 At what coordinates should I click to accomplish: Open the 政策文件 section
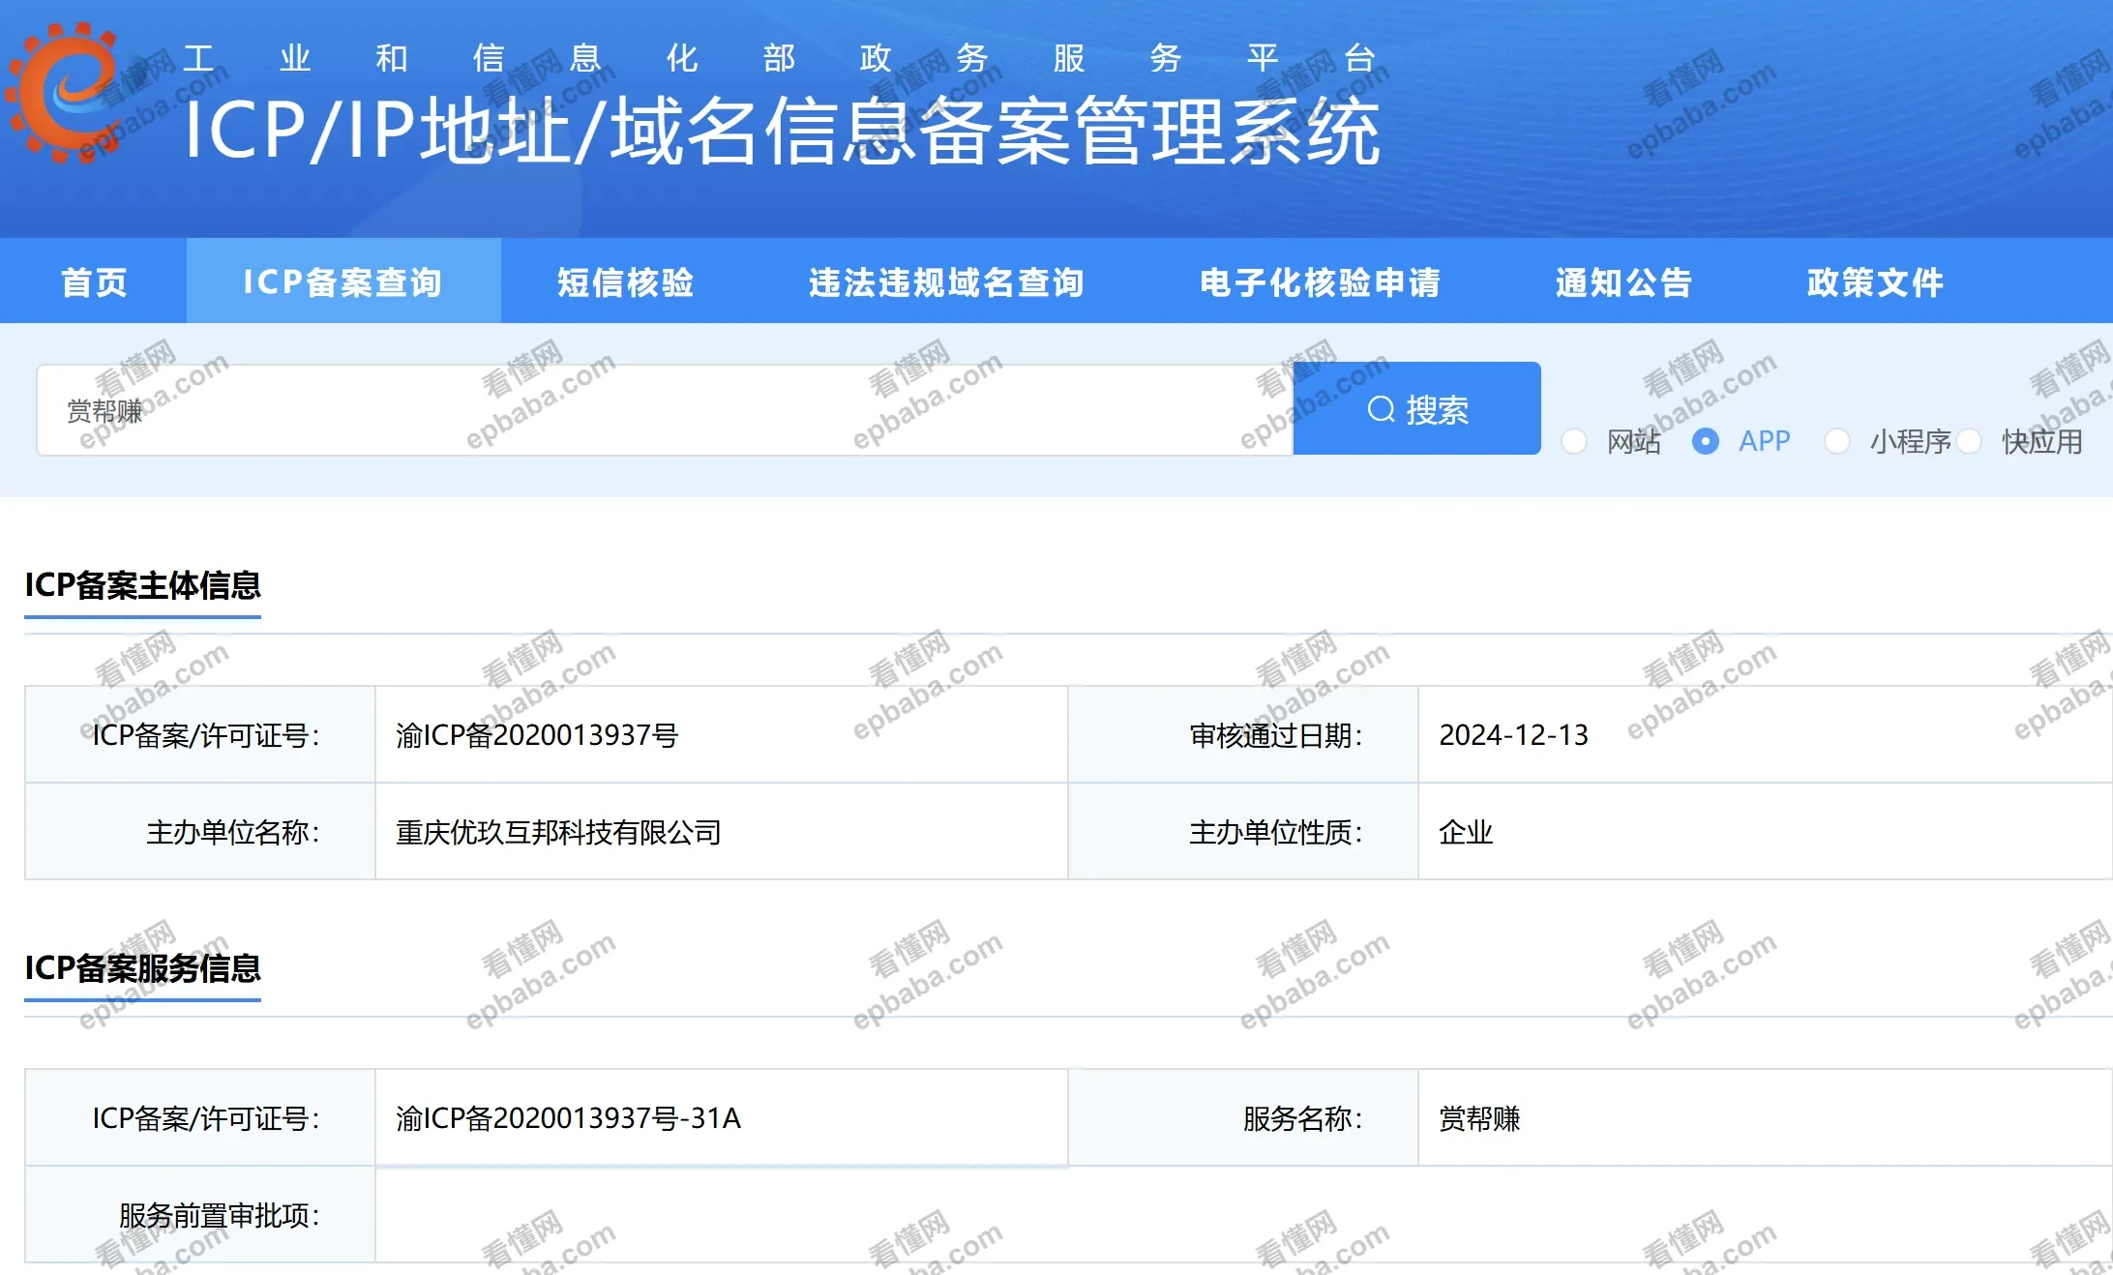(1873, 282)
